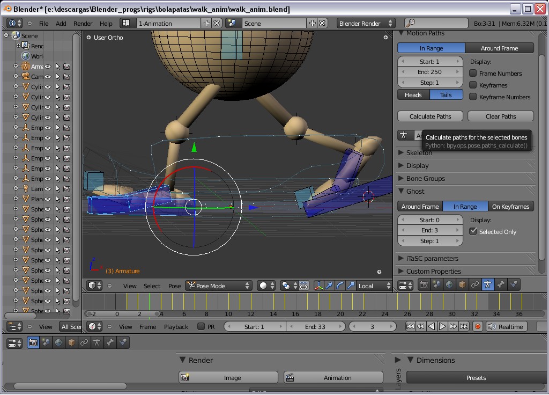Open the pivot point selector

pos(289,286)
